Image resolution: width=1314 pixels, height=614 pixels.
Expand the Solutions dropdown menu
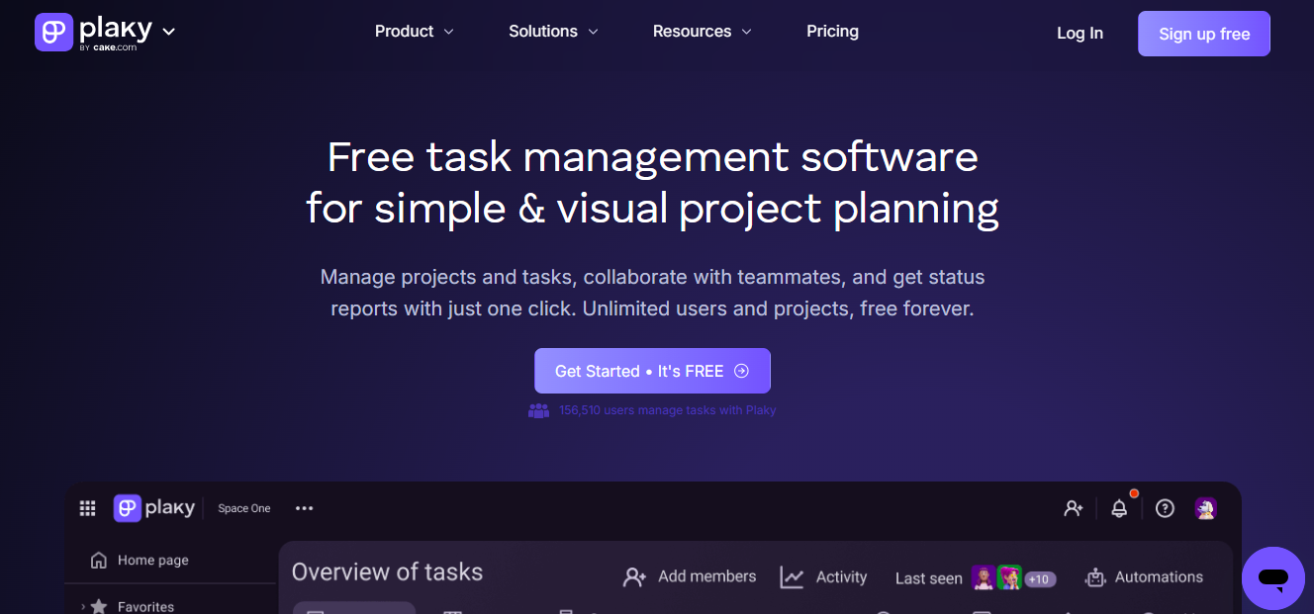(553, 32)
